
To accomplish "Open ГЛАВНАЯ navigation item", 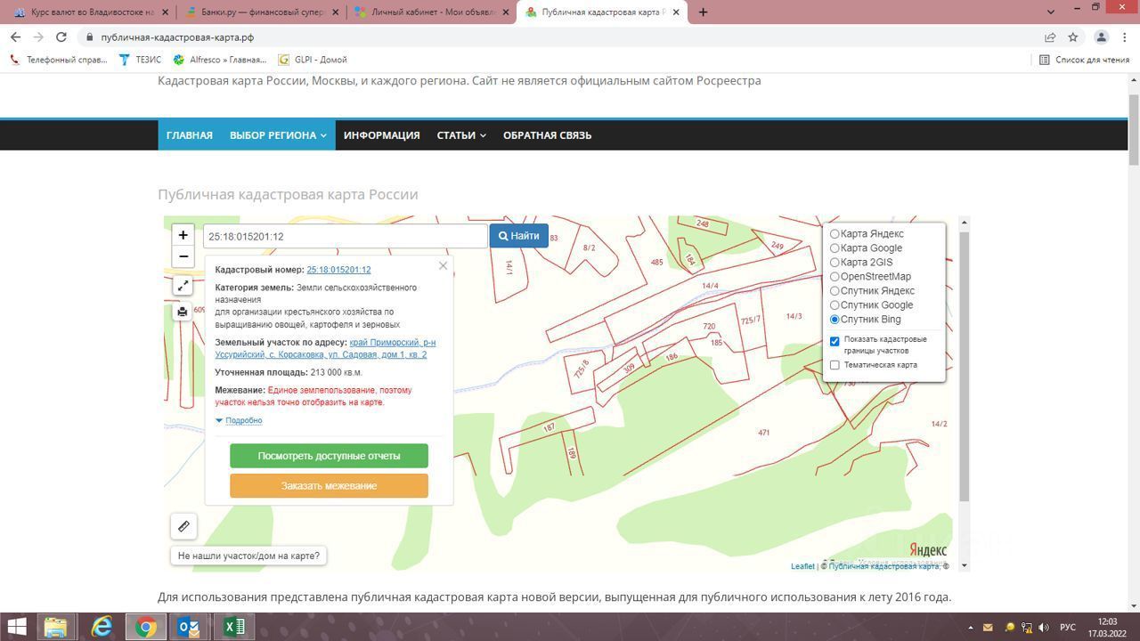I will click(x=190, y=135).
